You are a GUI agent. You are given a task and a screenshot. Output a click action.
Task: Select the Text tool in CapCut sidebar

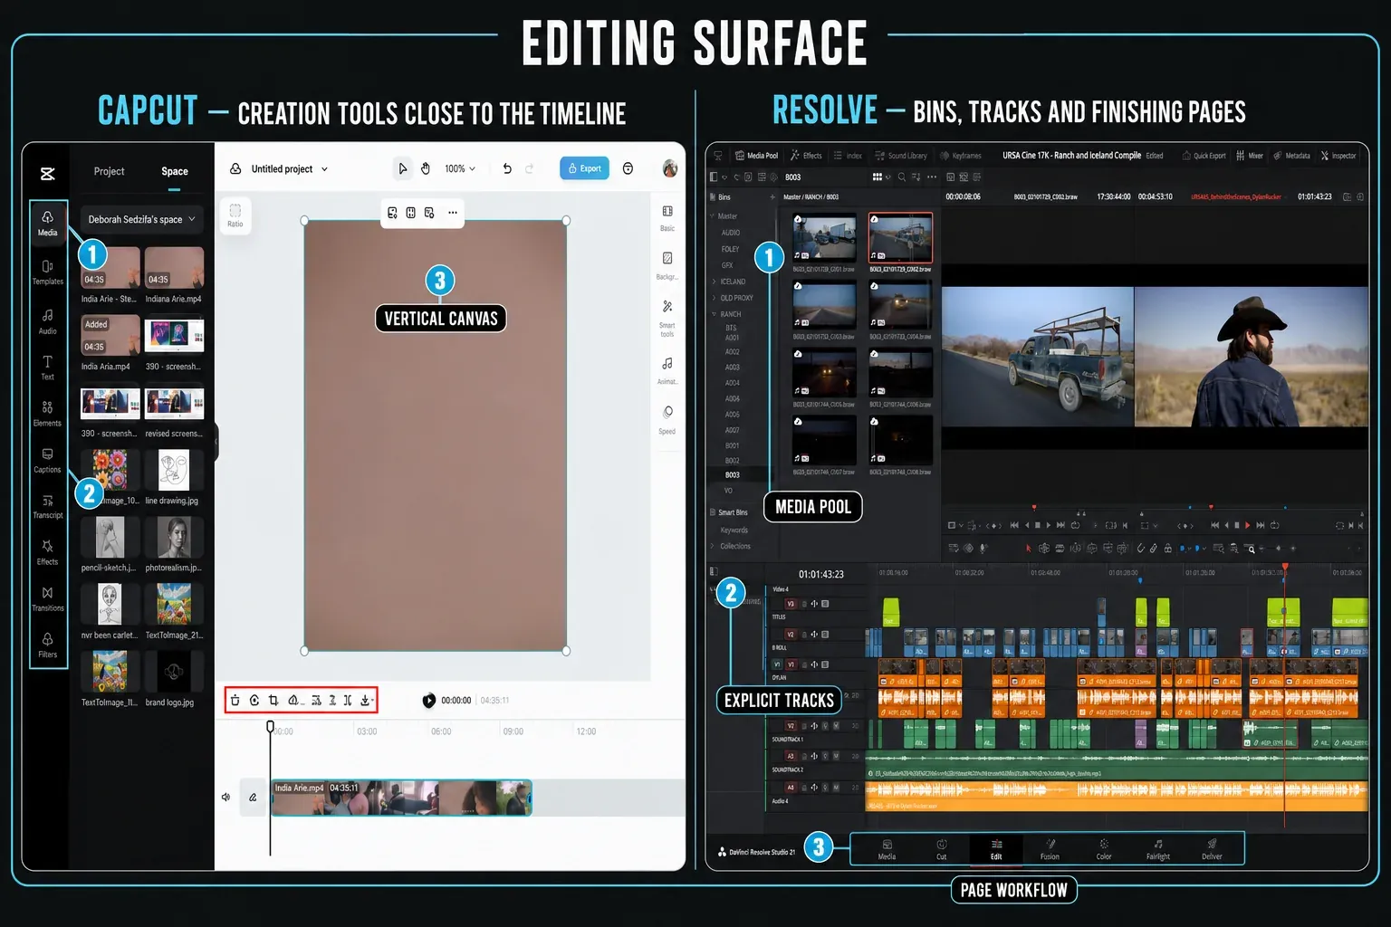[x=47, y=368]
